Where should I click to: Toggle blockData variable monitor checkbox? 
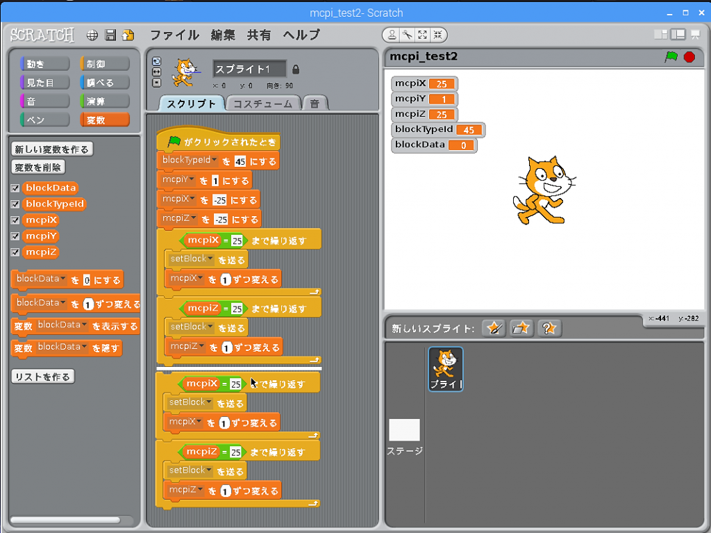[x=15, y=188]
